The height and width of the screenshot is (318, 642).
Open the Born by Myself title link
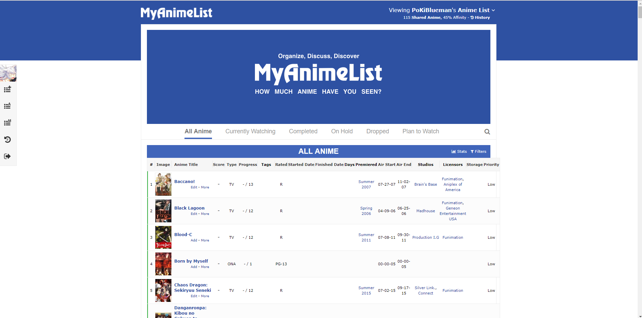(191, 261)
